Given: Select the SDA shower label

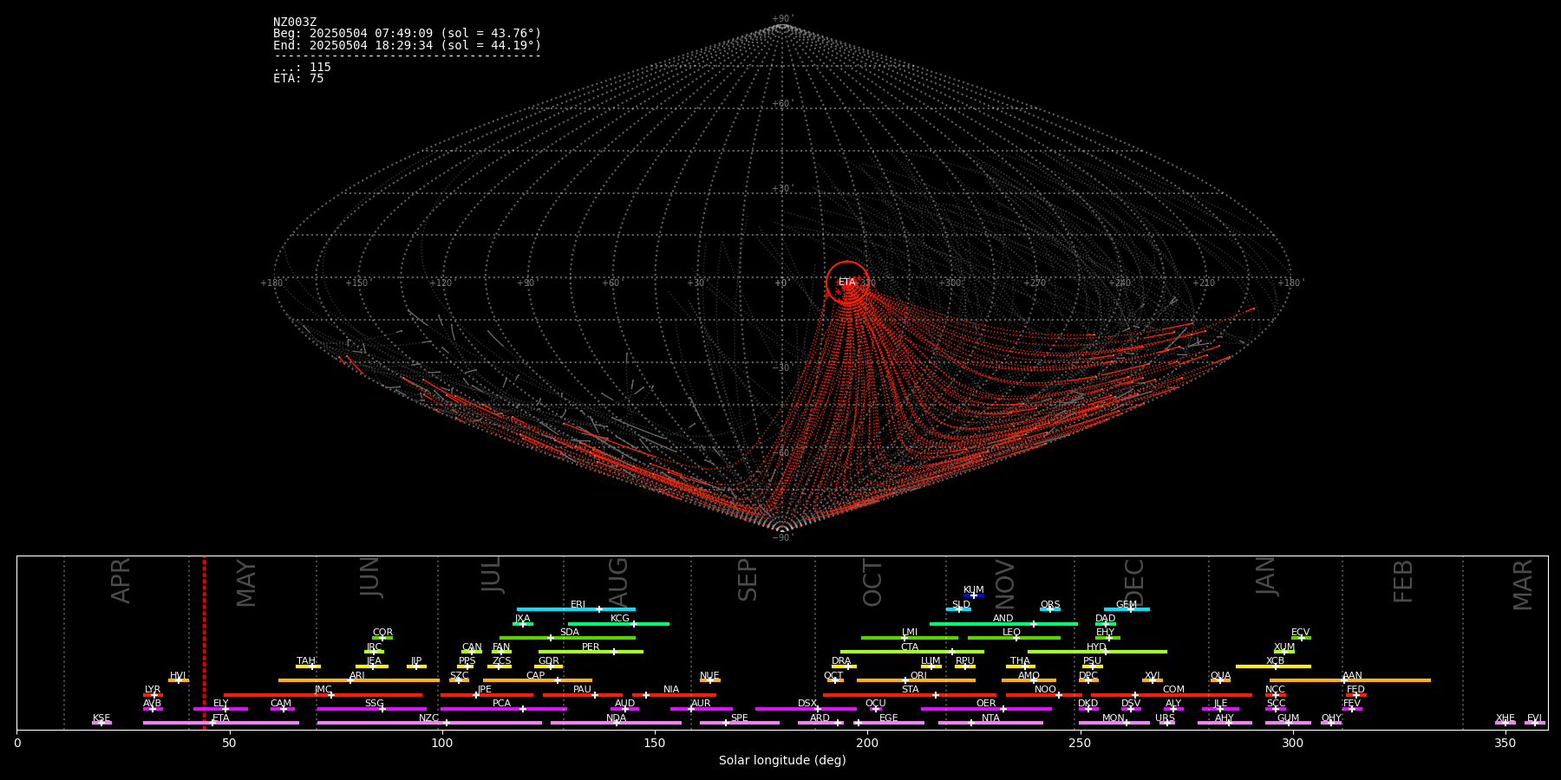Looking at the screenshot, I should point(570,633).
